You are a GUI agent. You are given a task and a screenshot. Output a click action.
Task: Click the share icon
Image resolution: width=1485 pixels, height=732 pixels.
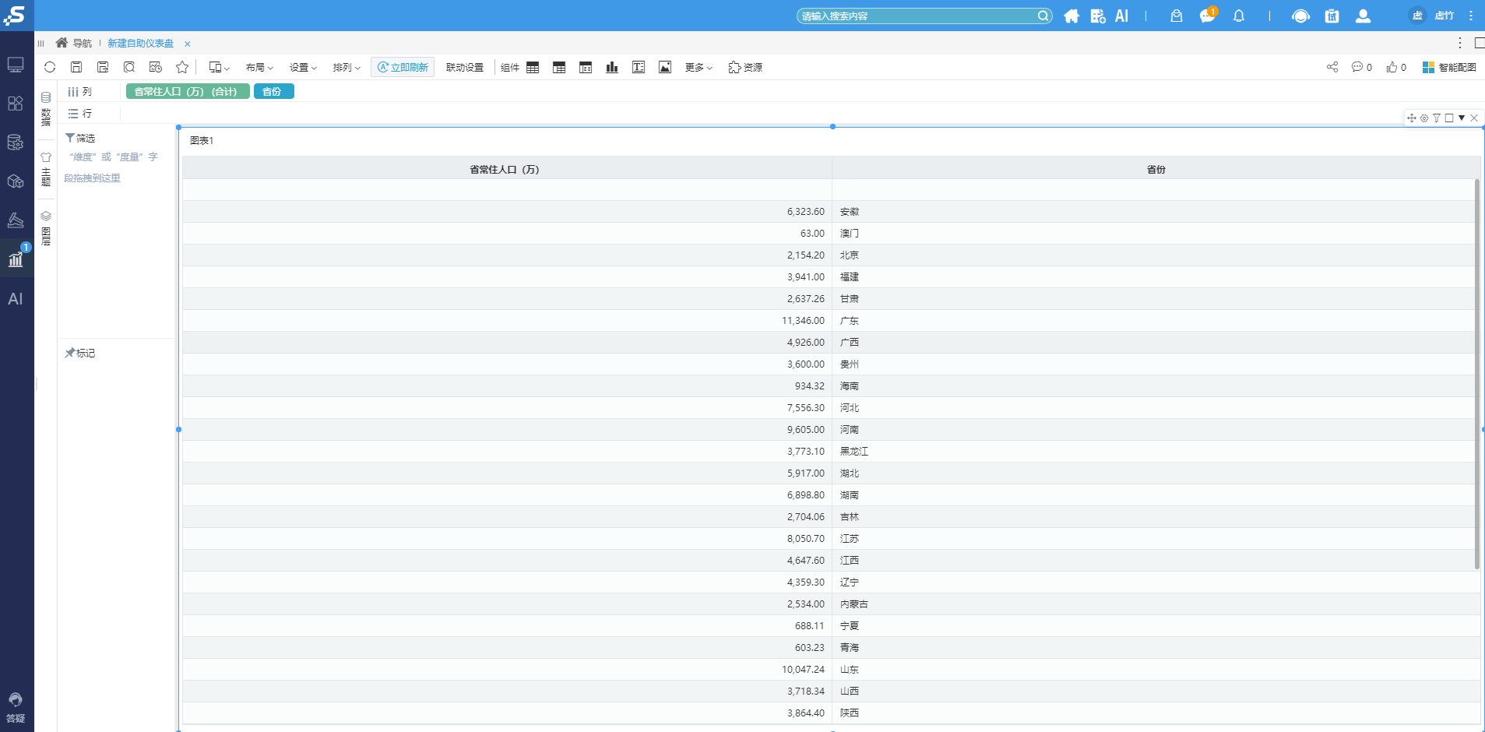pos(1332,67)
